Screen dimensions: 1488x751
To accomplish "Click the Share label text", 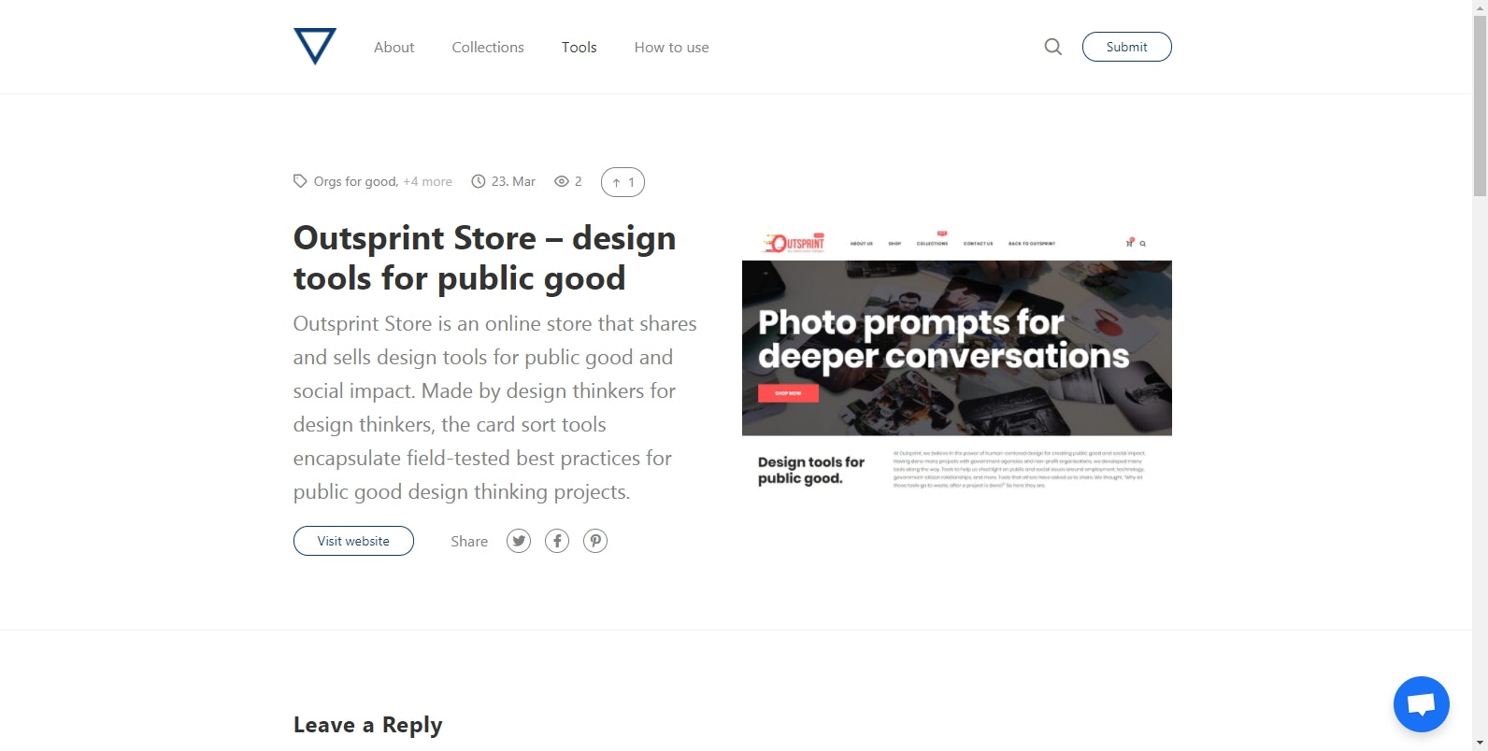I will (x=469, y=541).
